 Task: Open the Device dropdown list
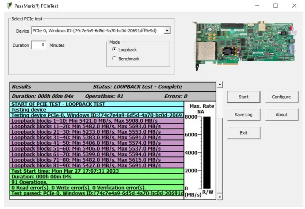point(167,31)
